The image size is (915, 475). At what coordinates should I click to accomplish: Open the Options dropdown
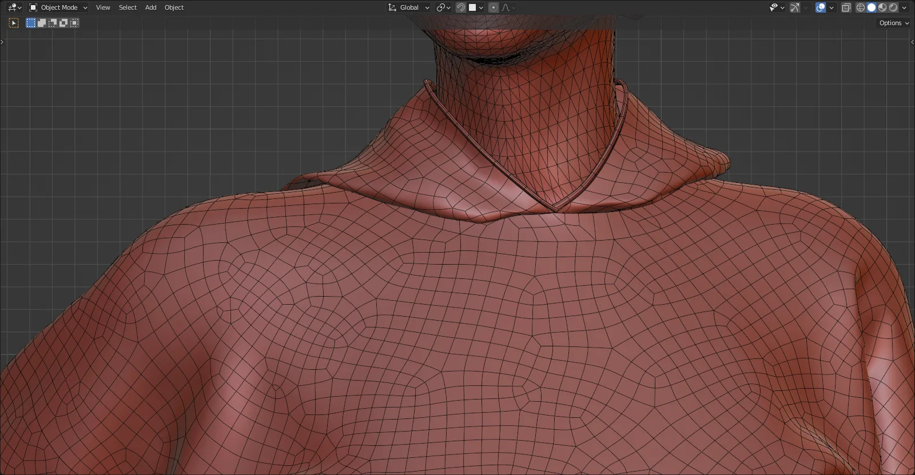[894, 23]
